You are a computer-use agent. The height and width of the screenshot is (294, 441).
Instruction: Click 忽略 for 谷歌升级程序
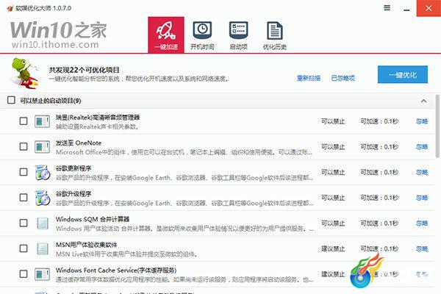tap(422, 198)
